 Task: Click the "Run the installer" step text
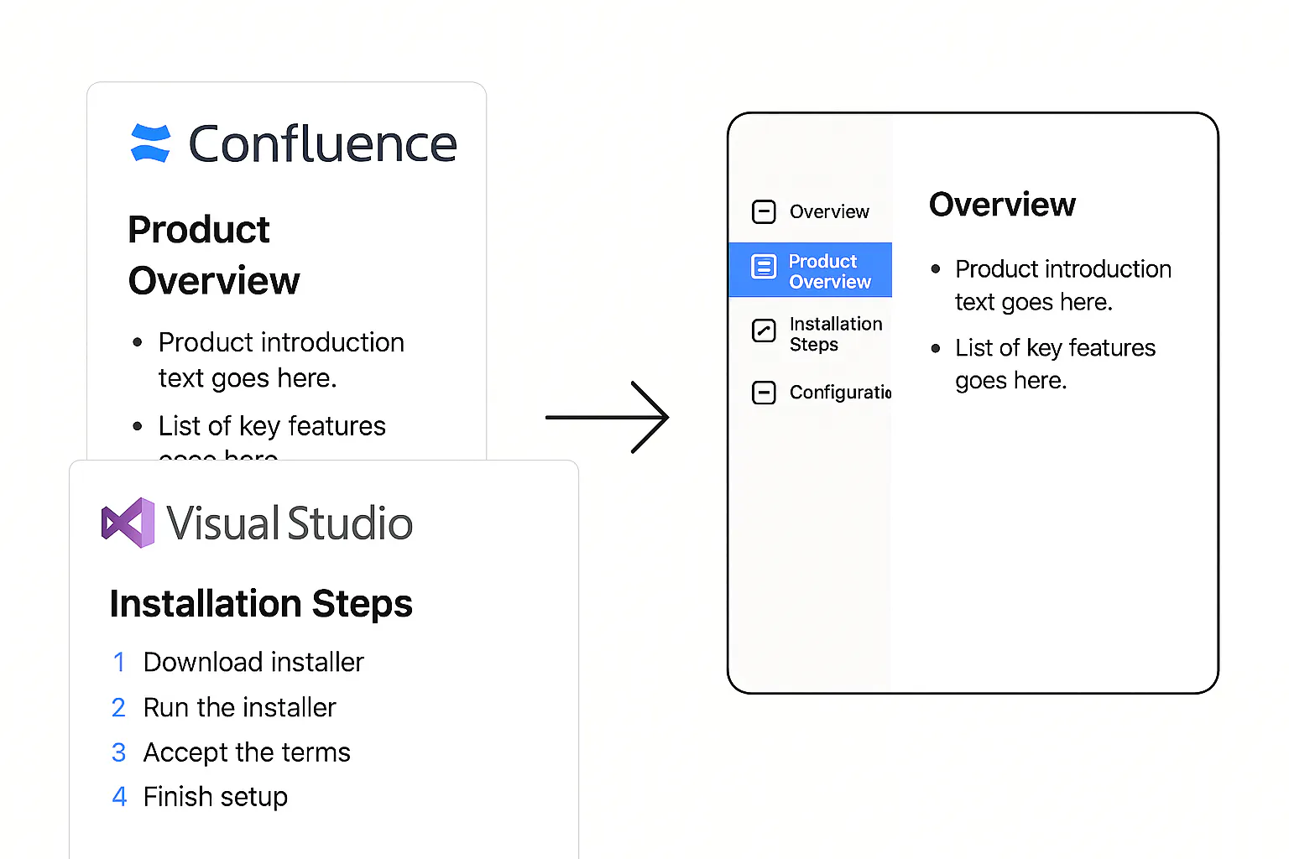(239, 707)
